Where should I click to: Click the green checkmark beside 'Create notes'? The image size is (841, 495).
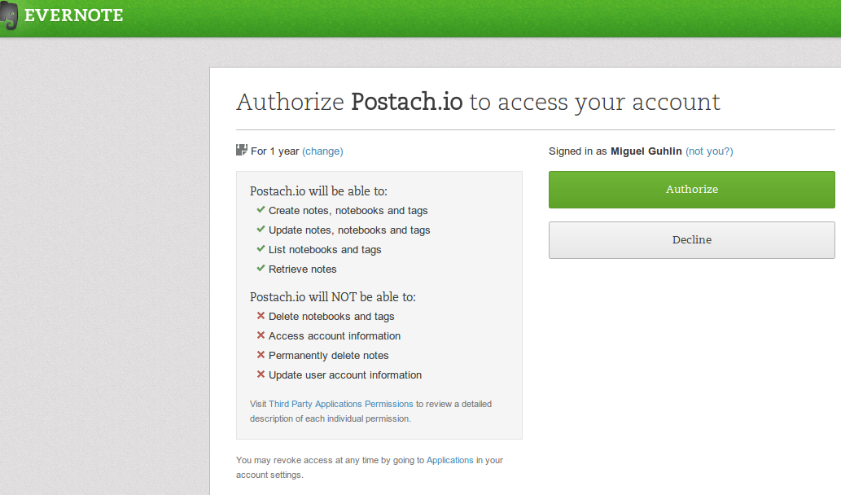[261, 209]
